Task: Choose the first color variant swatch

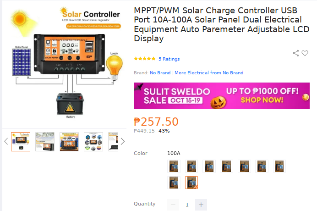Action: pos(174,166)
